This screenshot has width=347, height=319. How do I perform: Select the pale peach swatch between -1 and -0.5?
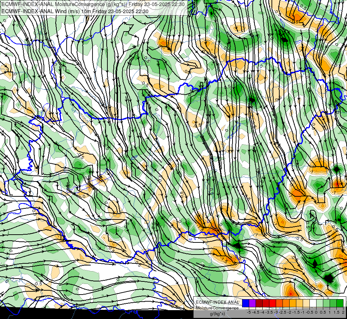pos(306,303)
